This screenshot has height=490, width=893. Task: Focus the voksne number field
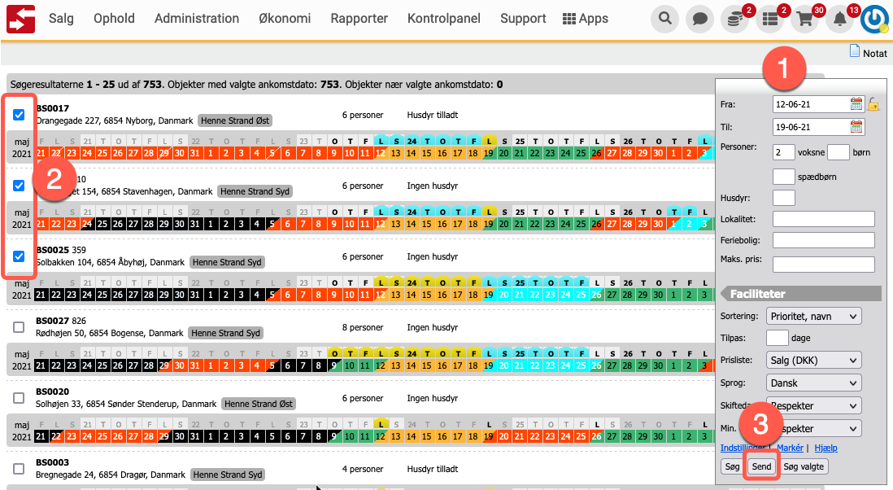784,152
